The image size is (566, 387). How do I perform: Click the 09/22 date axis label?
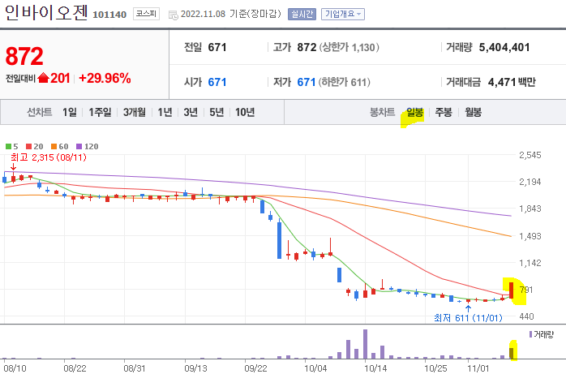(x=255, y=368)
